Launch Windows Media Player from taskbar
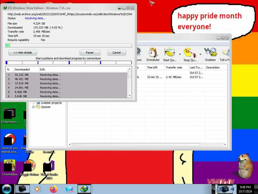258x194 pixels. 37,189
